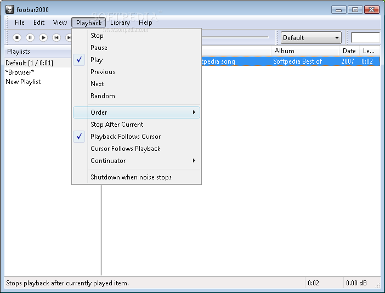Sort by the Date column header

click(x=349, y=51)
